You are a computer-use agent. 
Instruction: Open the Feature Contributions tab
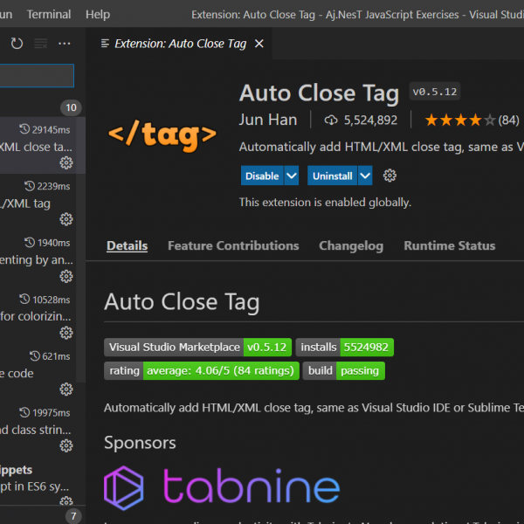point(233,245)
